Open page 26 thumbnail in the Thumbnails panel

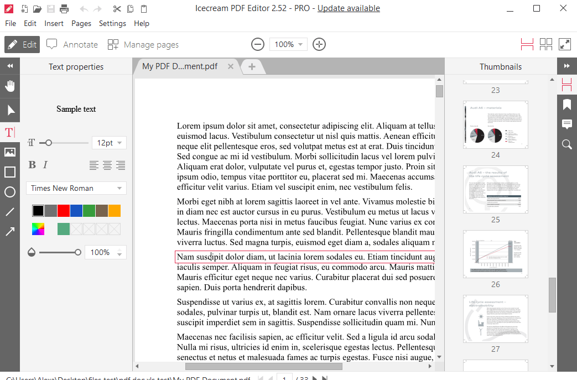(495, 254)
